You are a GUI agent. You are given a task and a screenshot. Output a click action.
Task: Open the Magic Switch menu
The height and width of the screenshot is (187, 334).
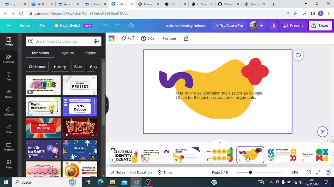point(73,25)
